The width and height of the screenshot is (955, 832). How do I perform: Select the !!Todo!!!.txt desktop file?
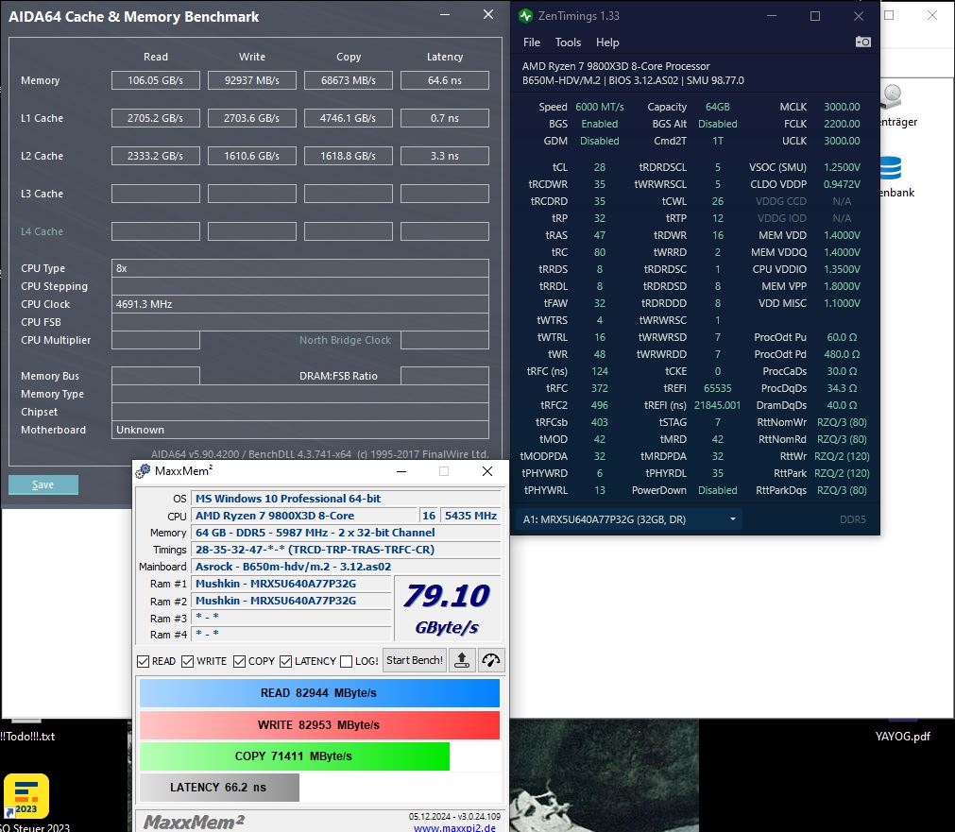point(27,737)
